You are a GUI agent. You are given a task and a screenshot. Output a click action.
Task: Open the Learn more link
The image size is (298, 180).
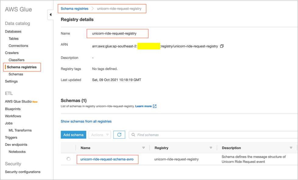(144, 106)
